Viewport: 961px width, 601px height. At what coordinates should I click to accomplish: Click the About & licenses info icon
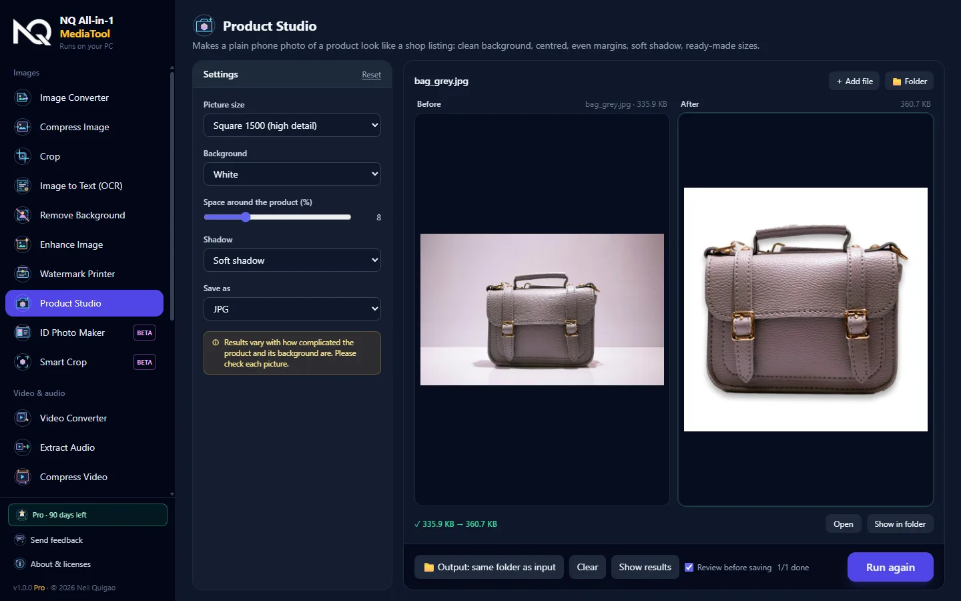[20, 564]
